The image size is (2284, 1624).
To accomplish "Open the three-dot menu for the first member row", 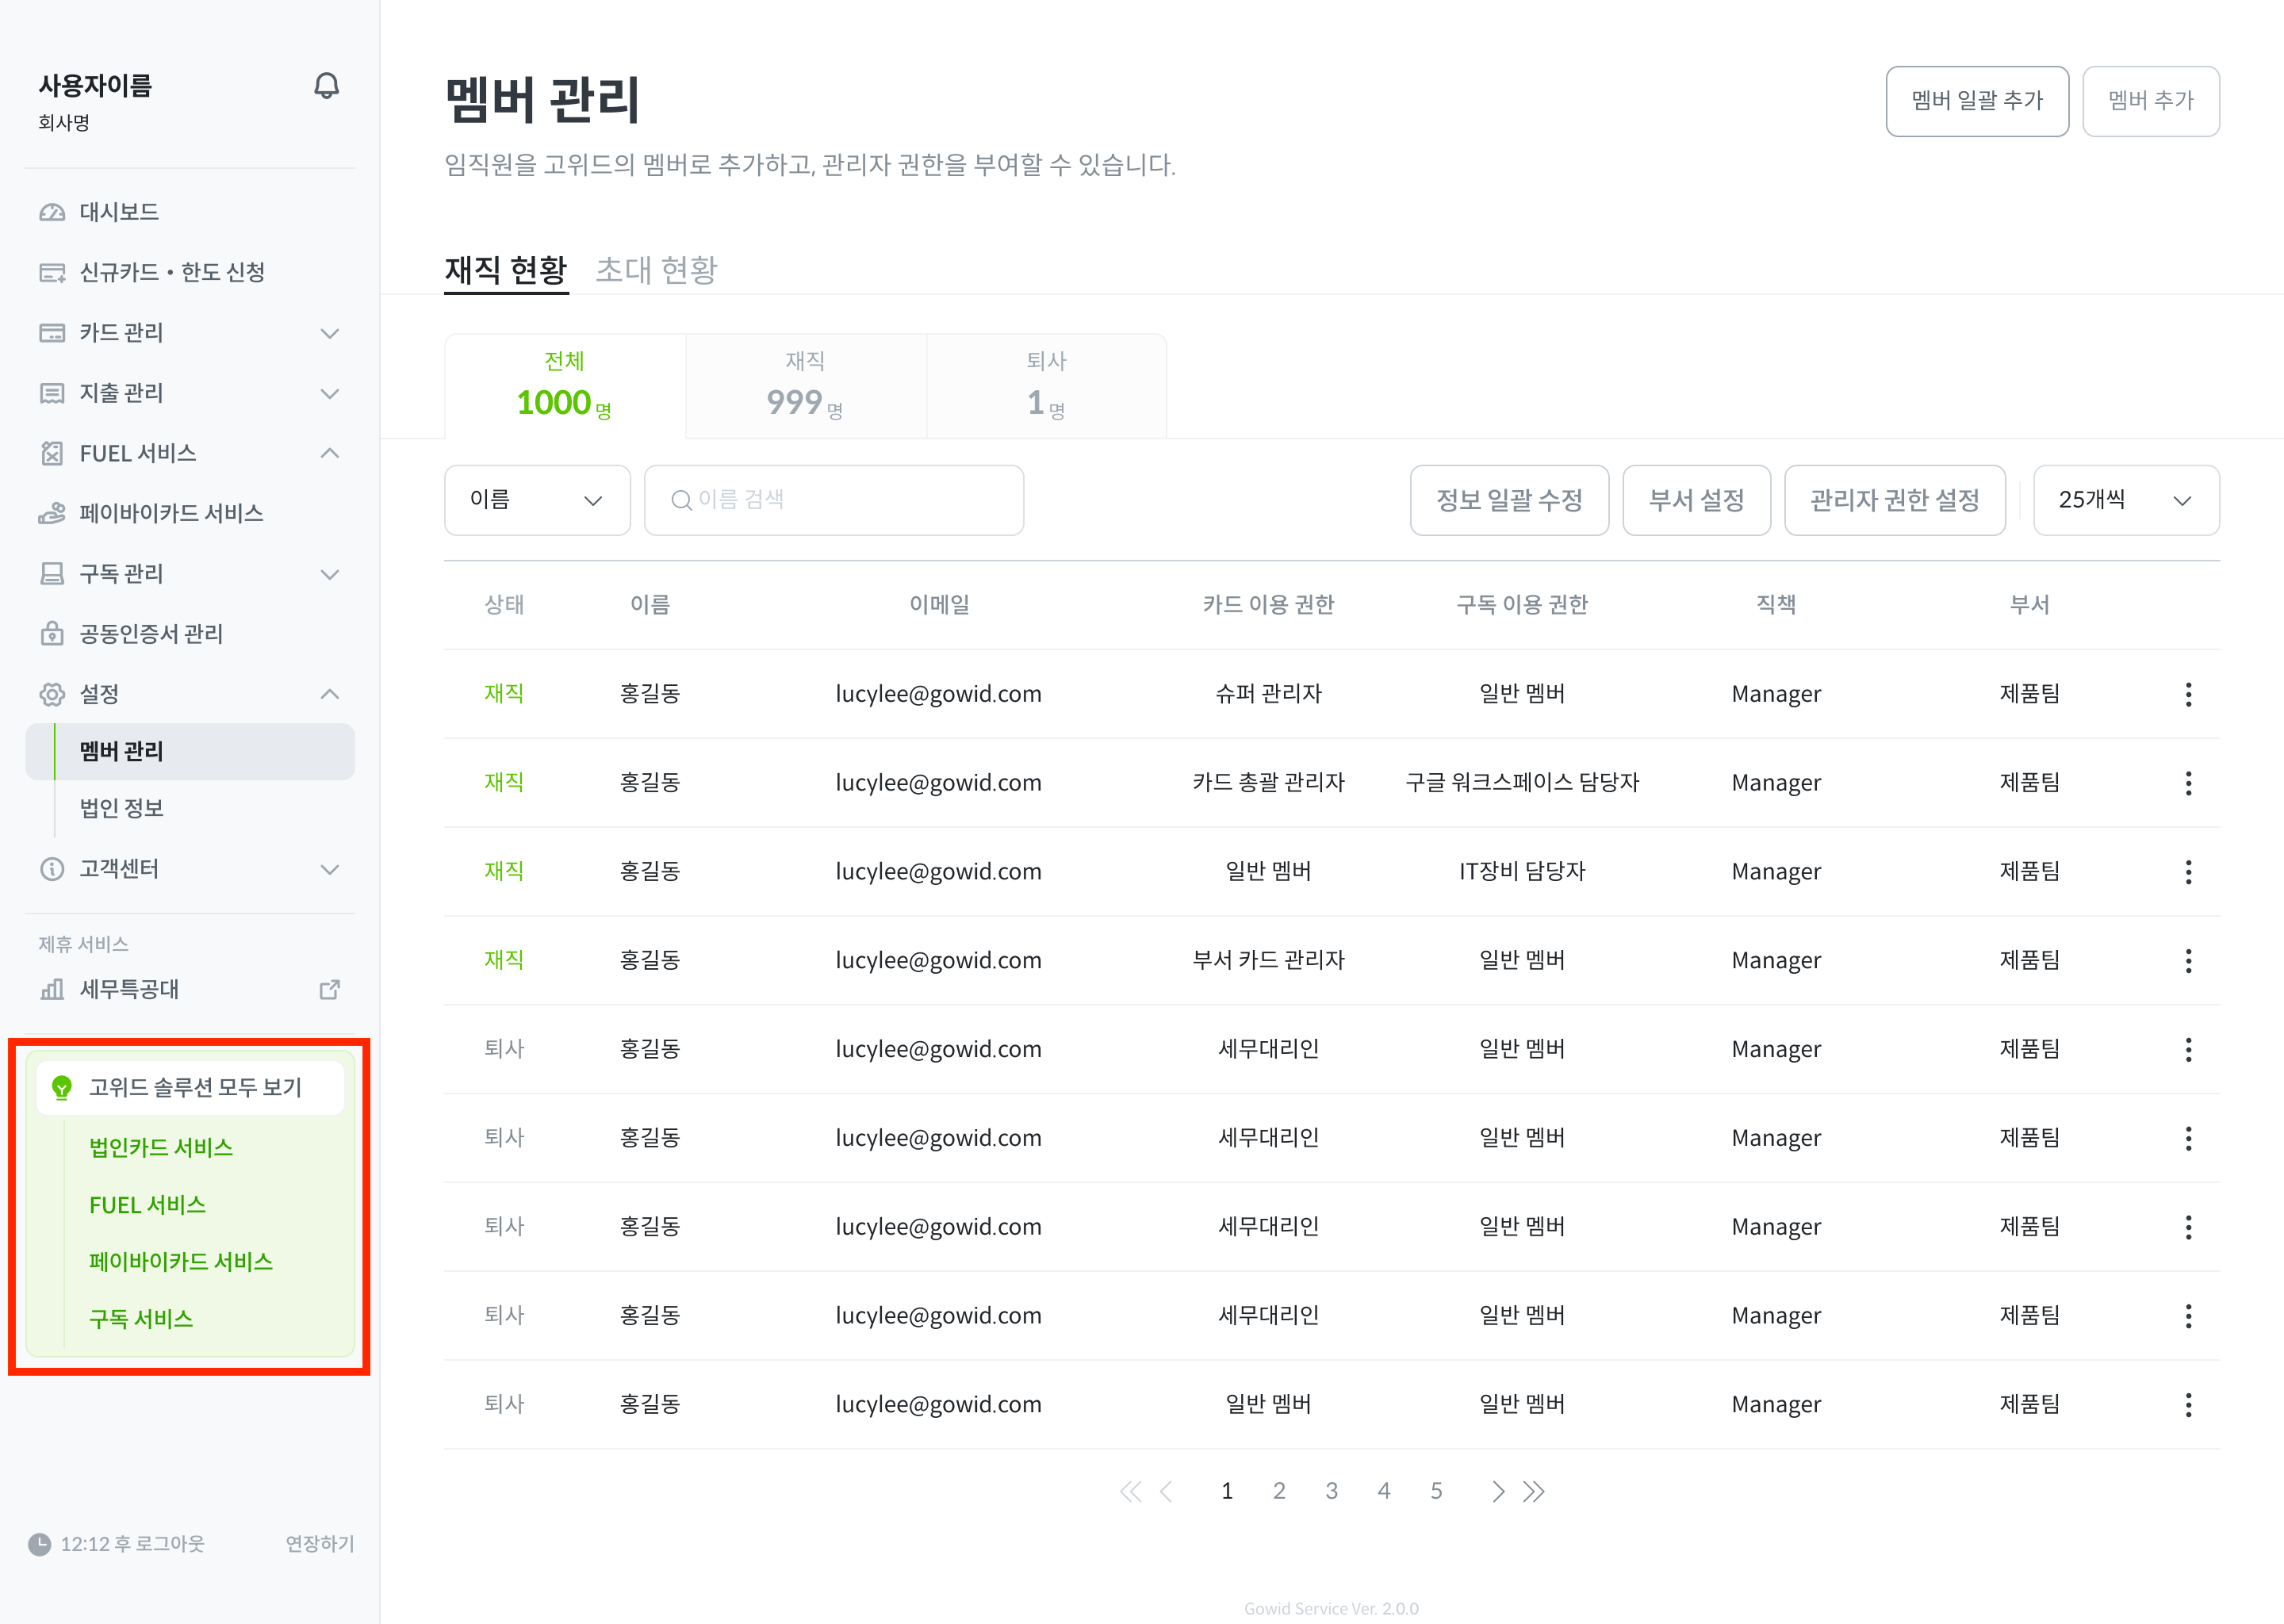I will click(x=2188, y=694).
